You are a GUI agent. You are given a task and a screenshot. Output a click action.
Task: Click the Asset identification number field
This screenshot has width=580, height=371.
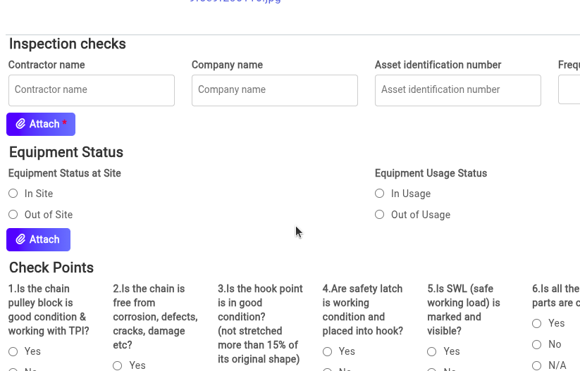click(x=458, y=90)
